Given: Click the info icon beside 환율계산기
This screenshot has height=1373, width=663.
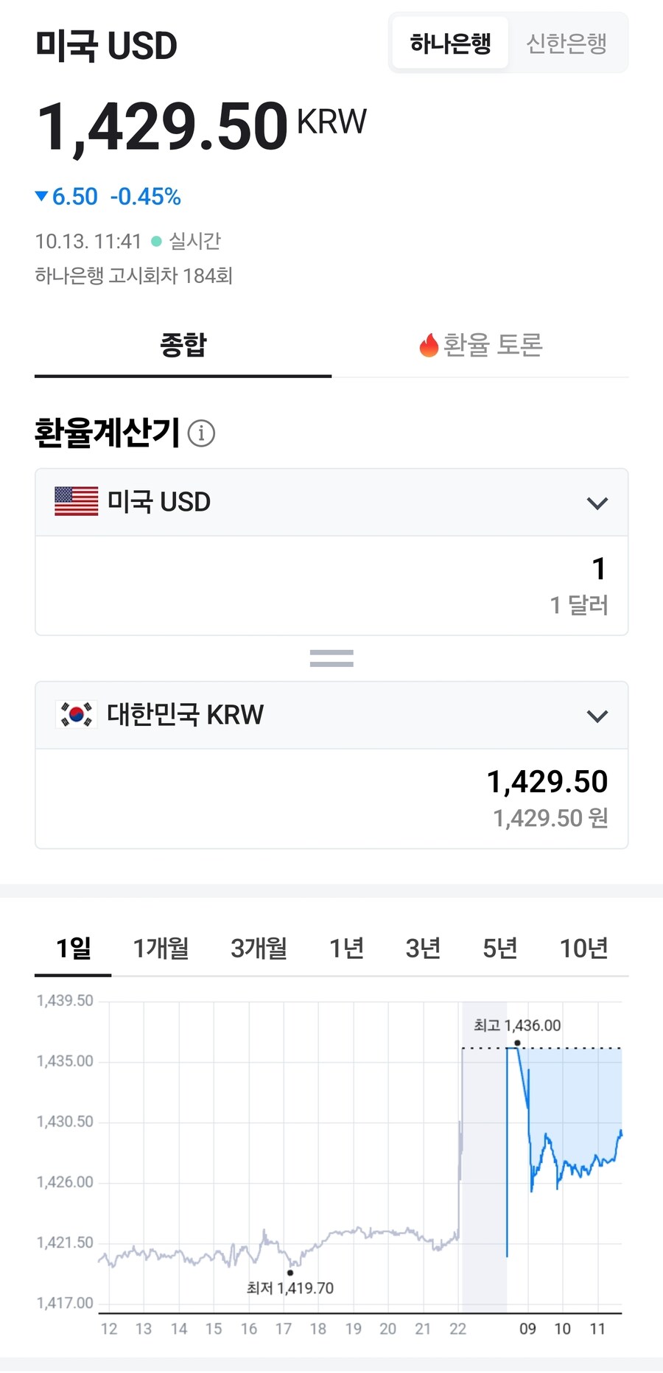Looking at the screenshot, I should click(201, 433).
